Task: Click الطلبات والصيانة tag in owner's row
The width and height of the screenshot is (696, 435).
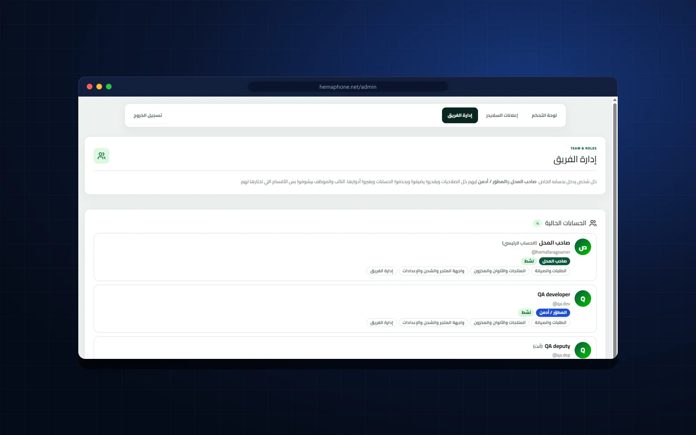Action: coord(551,271)
